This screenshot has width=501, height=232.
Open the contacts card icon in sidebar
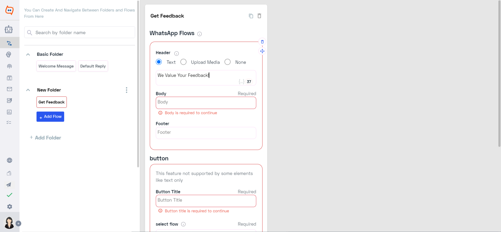click(x=9, y=78)
